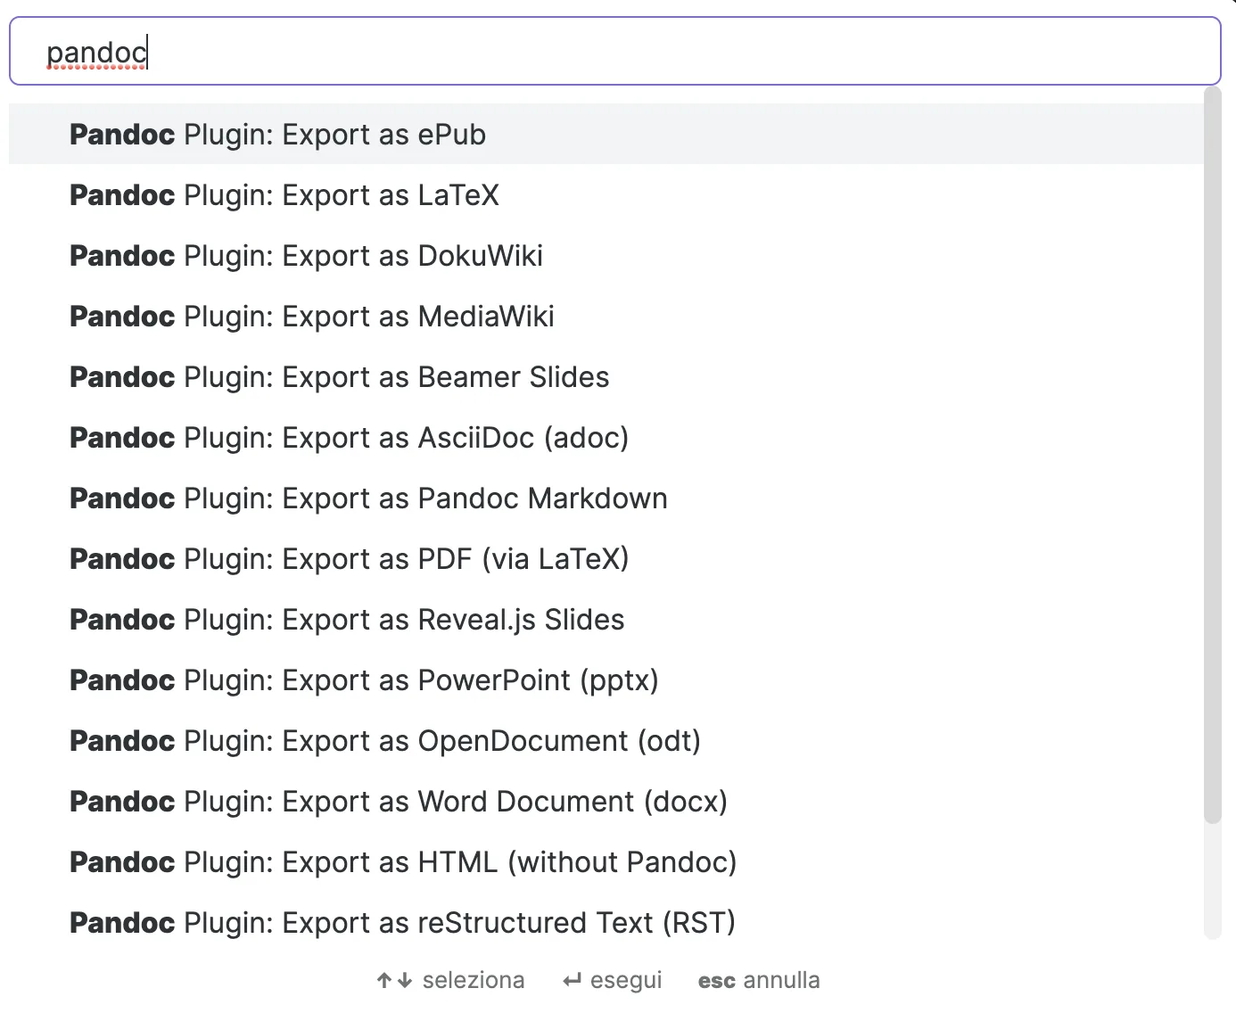Screen dimensions: 1236x1013
Task: Select Export as Pandoc Markdown
Action: coord(368,498)
